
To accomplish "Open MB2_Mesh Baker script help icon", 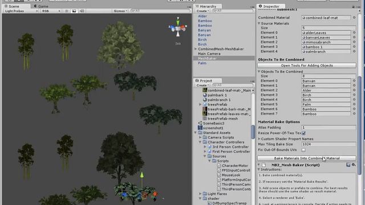I will 348,165.
